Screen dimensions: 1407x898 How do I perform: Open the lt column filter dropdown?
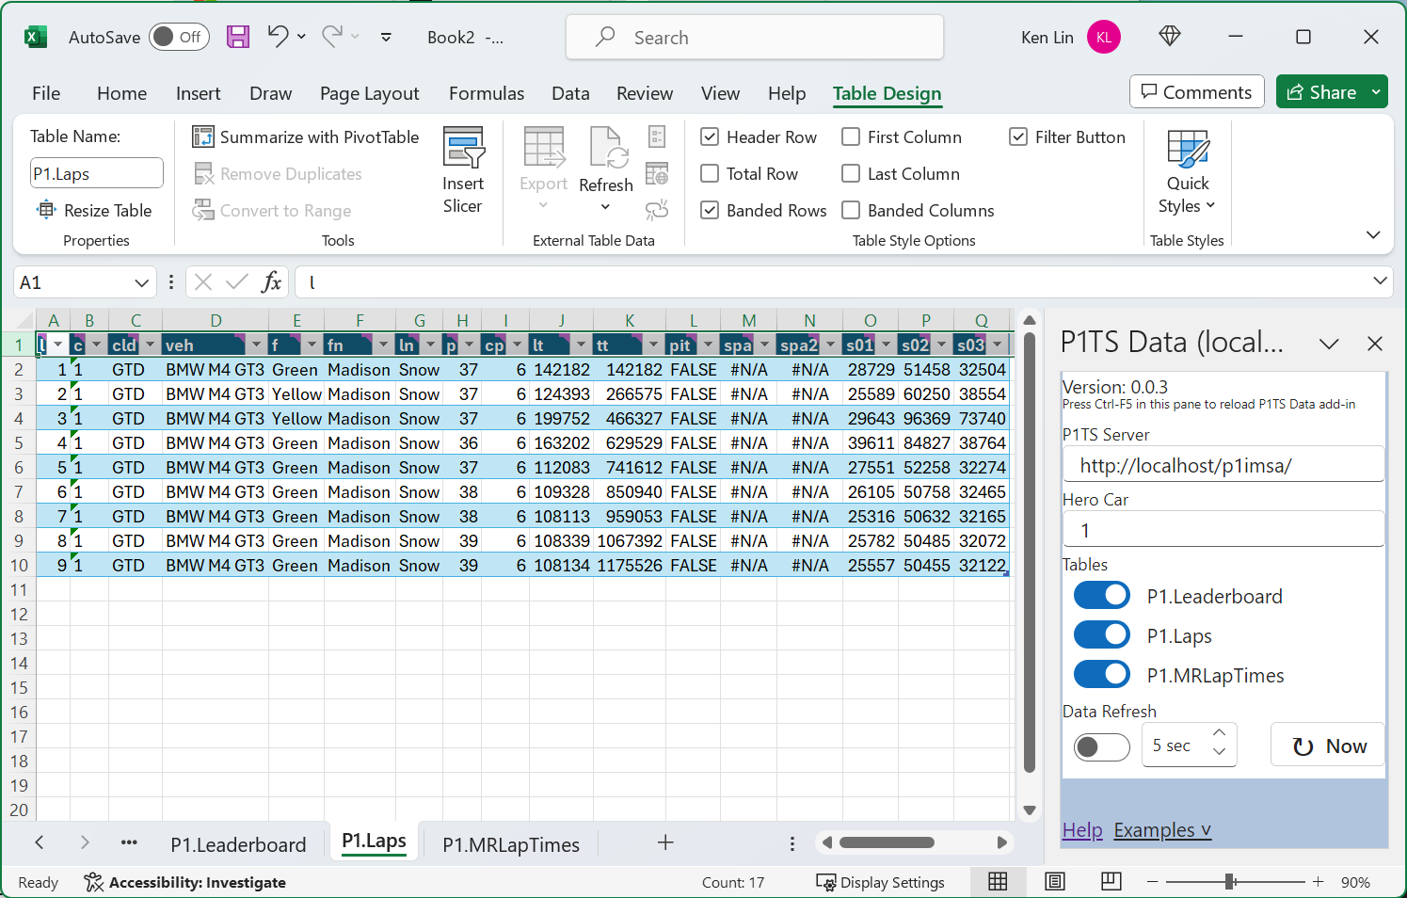tap(581, 345)
